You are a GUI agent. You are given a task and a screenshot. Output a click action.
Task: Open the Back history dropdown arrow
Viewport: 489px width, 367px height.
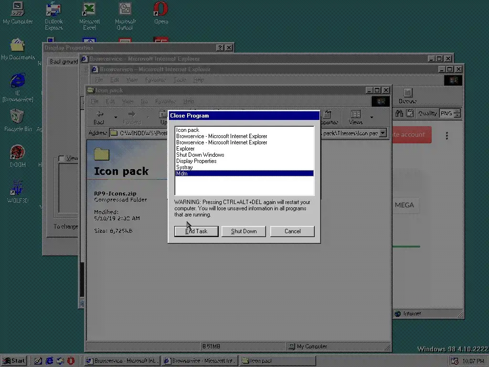(x=116, y=118)
